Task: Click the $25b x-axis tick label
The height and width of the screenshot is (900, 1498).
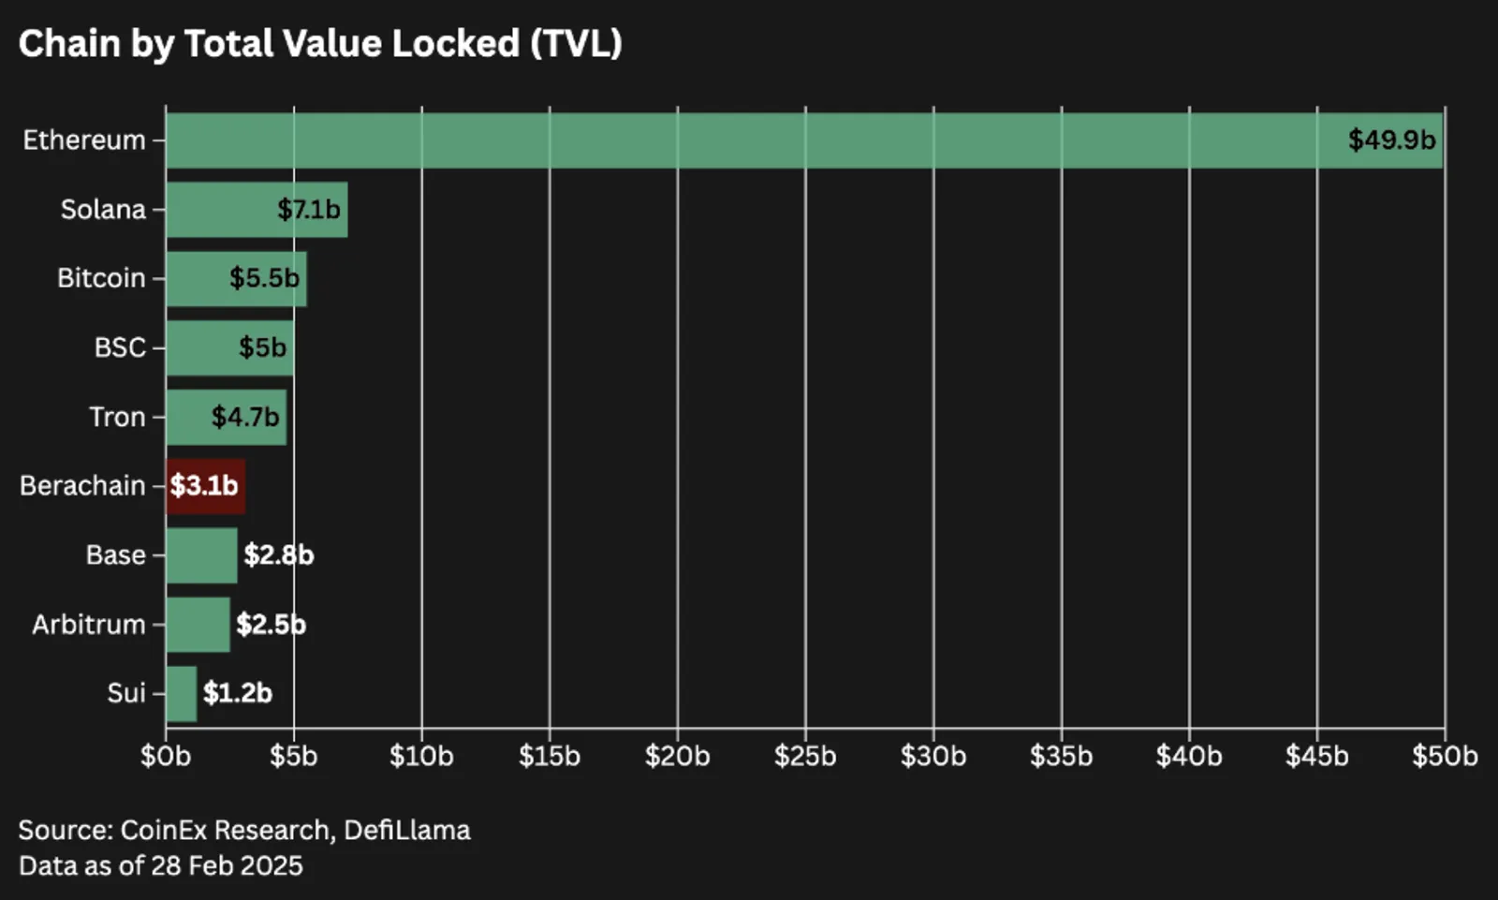Action: (x=805, y=756)
